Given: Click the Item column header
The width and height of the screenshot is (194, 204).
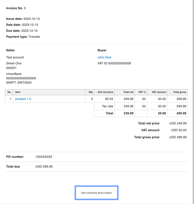Looking at the screenshot, I should click(18, 92).
